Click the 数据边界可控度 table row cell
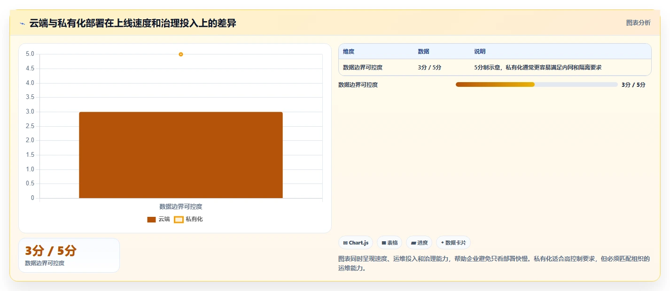 363,68
